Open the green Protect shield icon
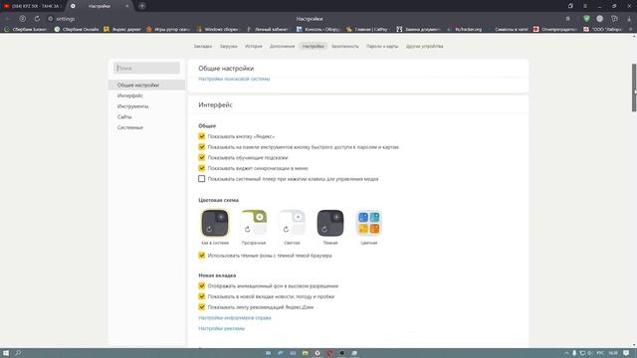637x358 pixels. [x=586, y=19]
